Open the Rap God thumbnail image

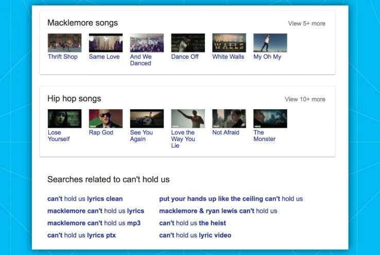point(106,118)
